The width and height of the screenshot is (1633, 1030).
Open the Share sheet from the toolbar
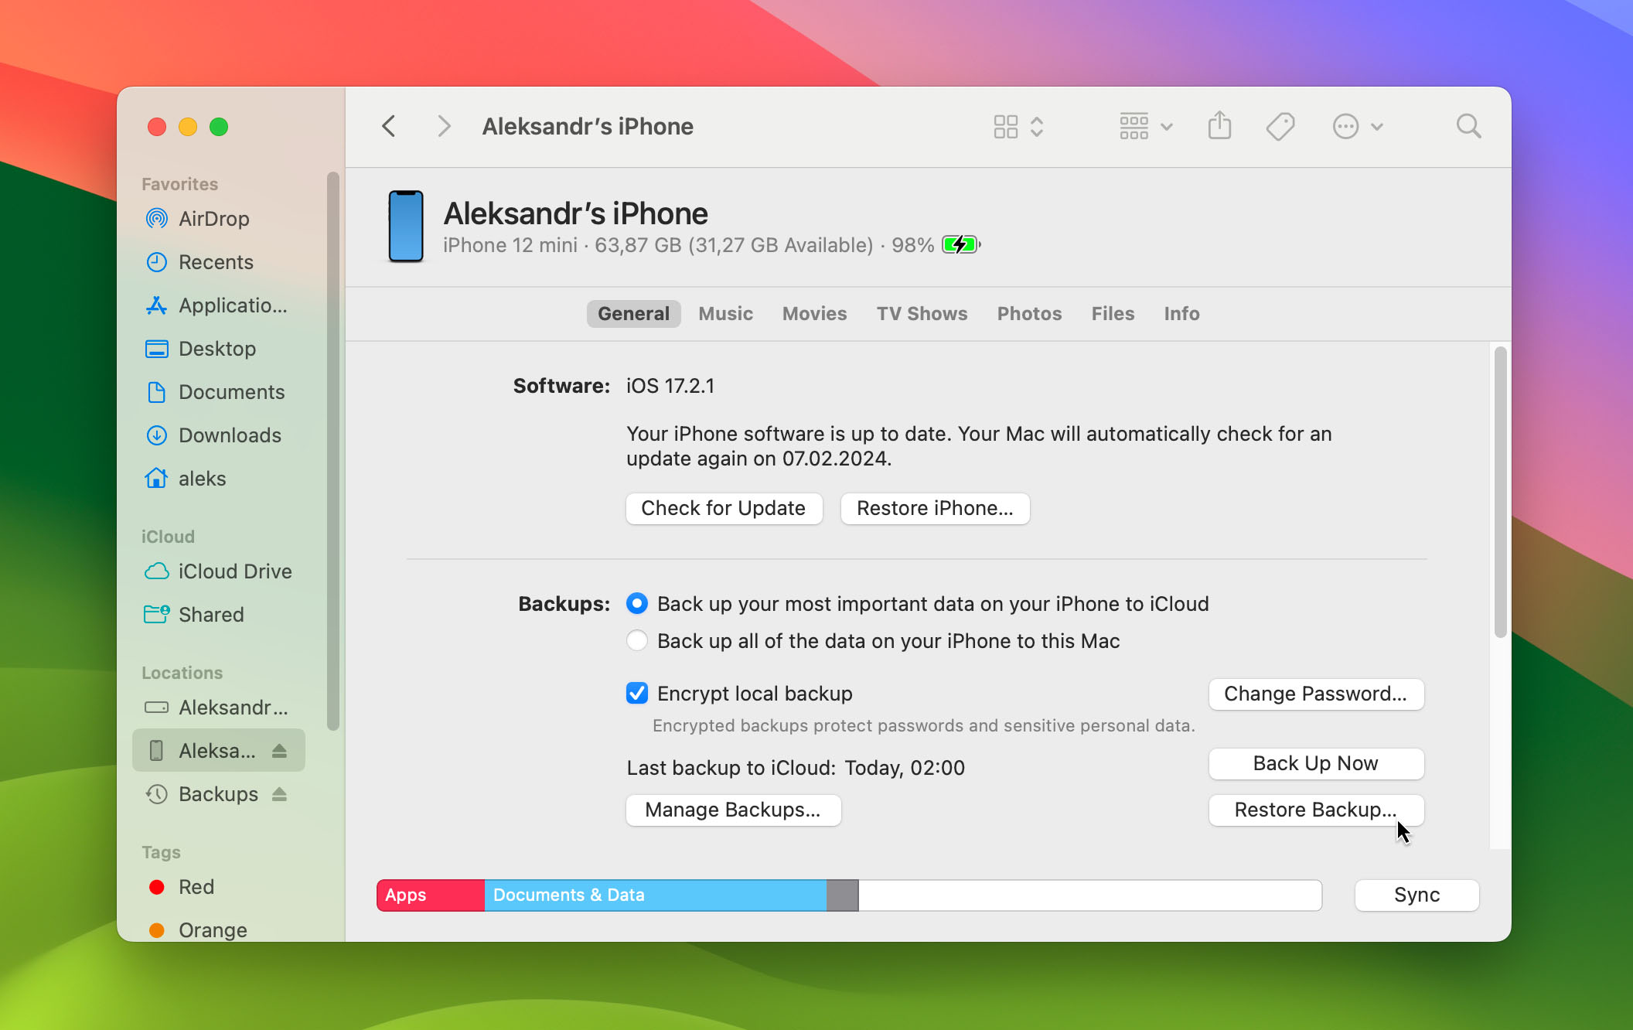point(1219,125)
